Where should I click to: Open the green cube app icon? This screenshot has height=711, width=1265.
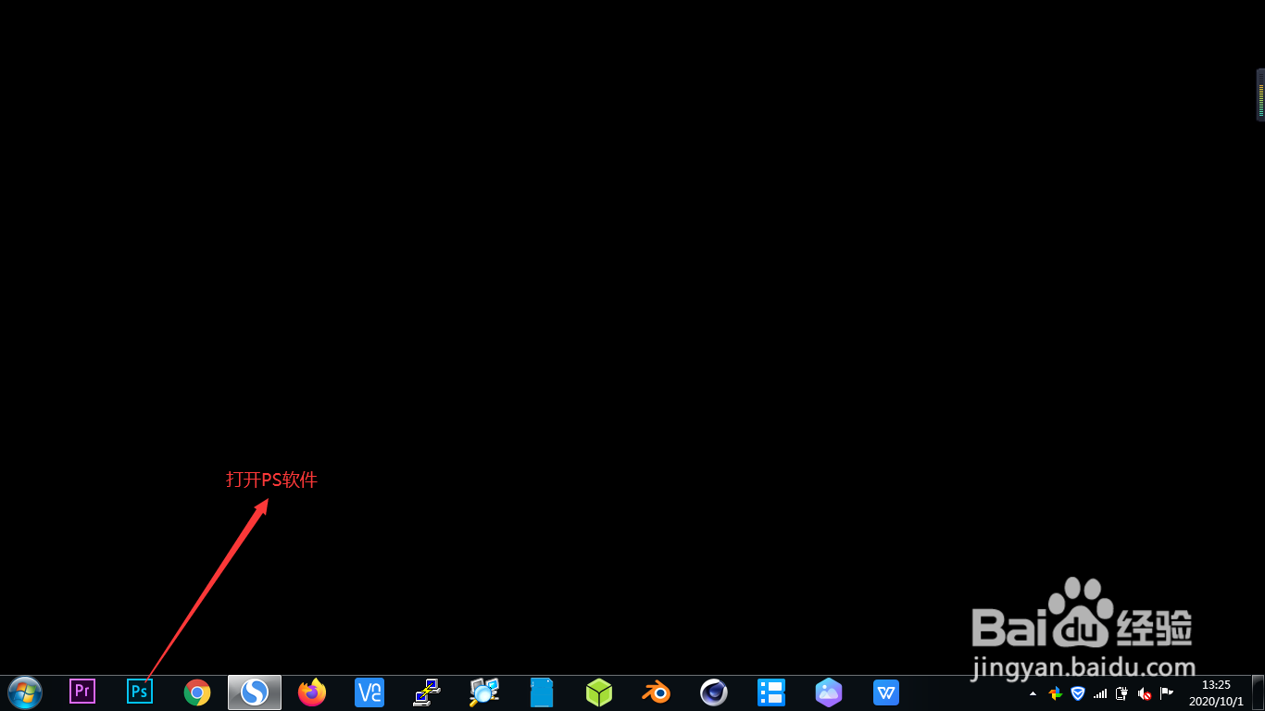pyautogui.click(x=599, y=692)
